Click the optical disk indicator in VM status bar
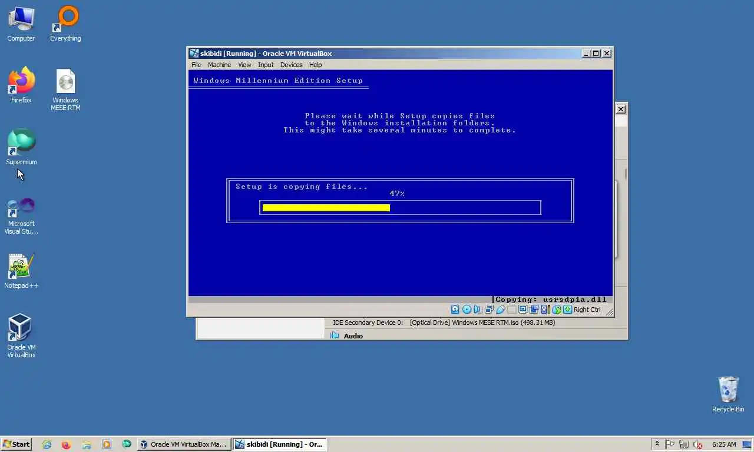 [x=467, y=310]
